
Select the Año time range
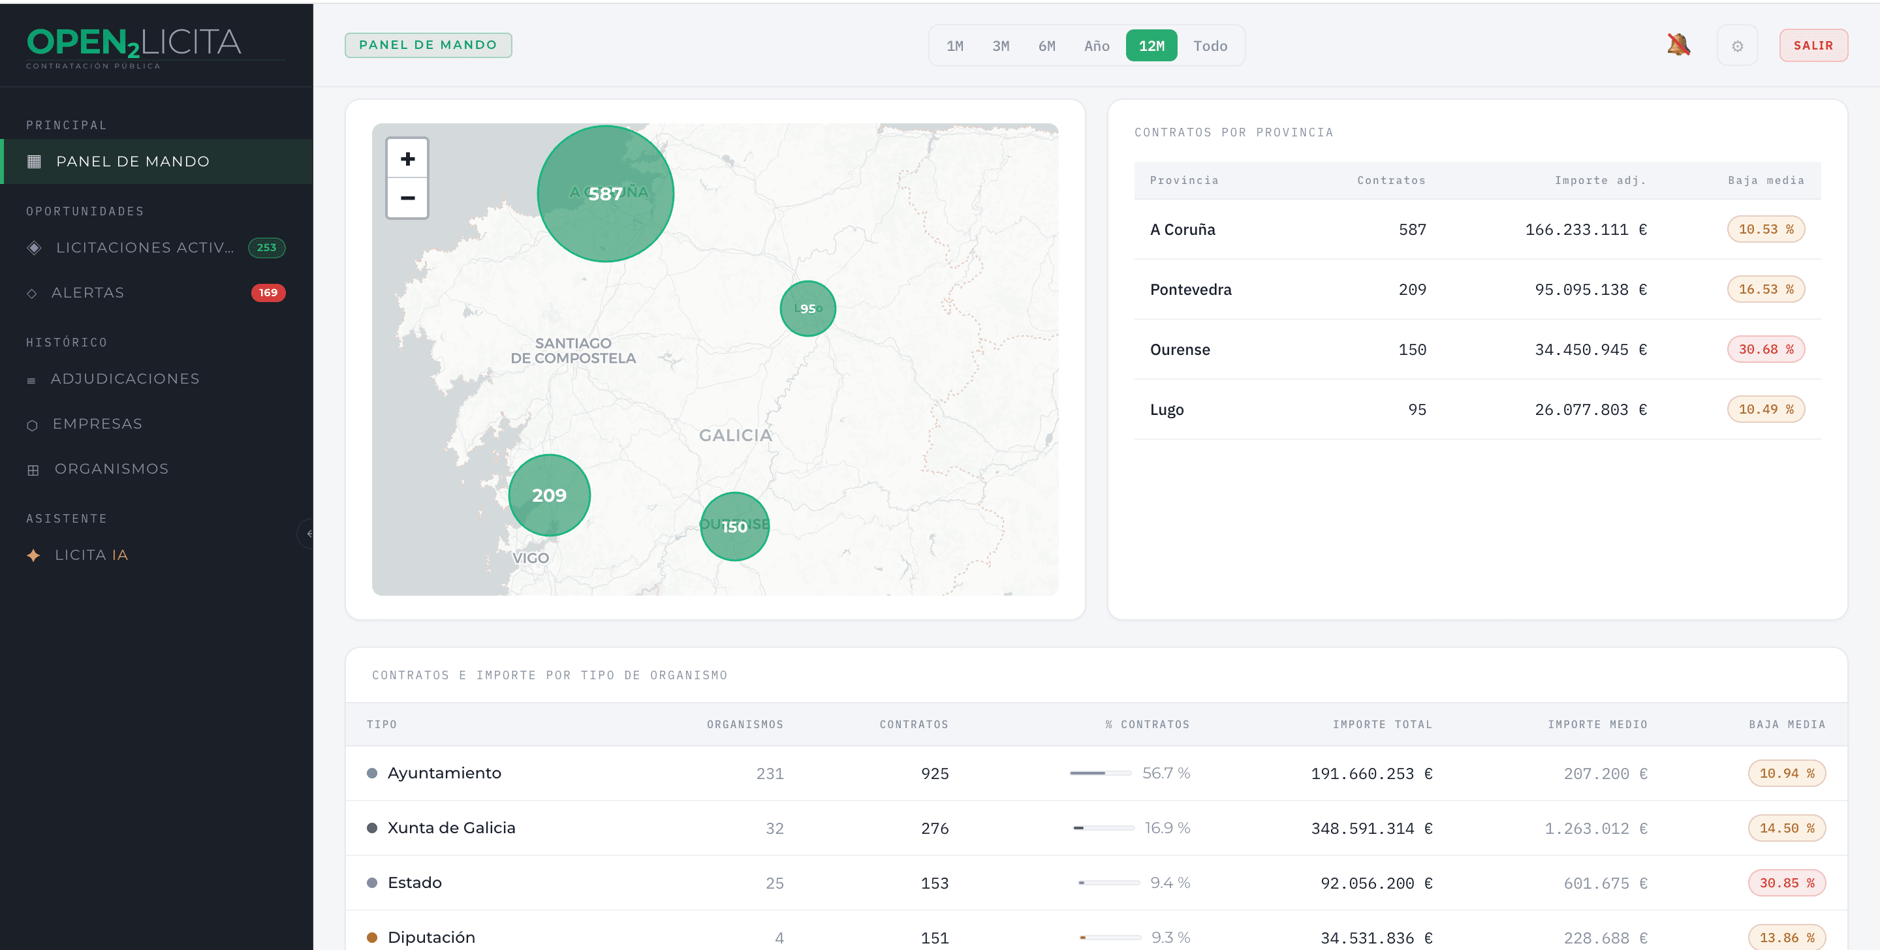click(1096, 46)
